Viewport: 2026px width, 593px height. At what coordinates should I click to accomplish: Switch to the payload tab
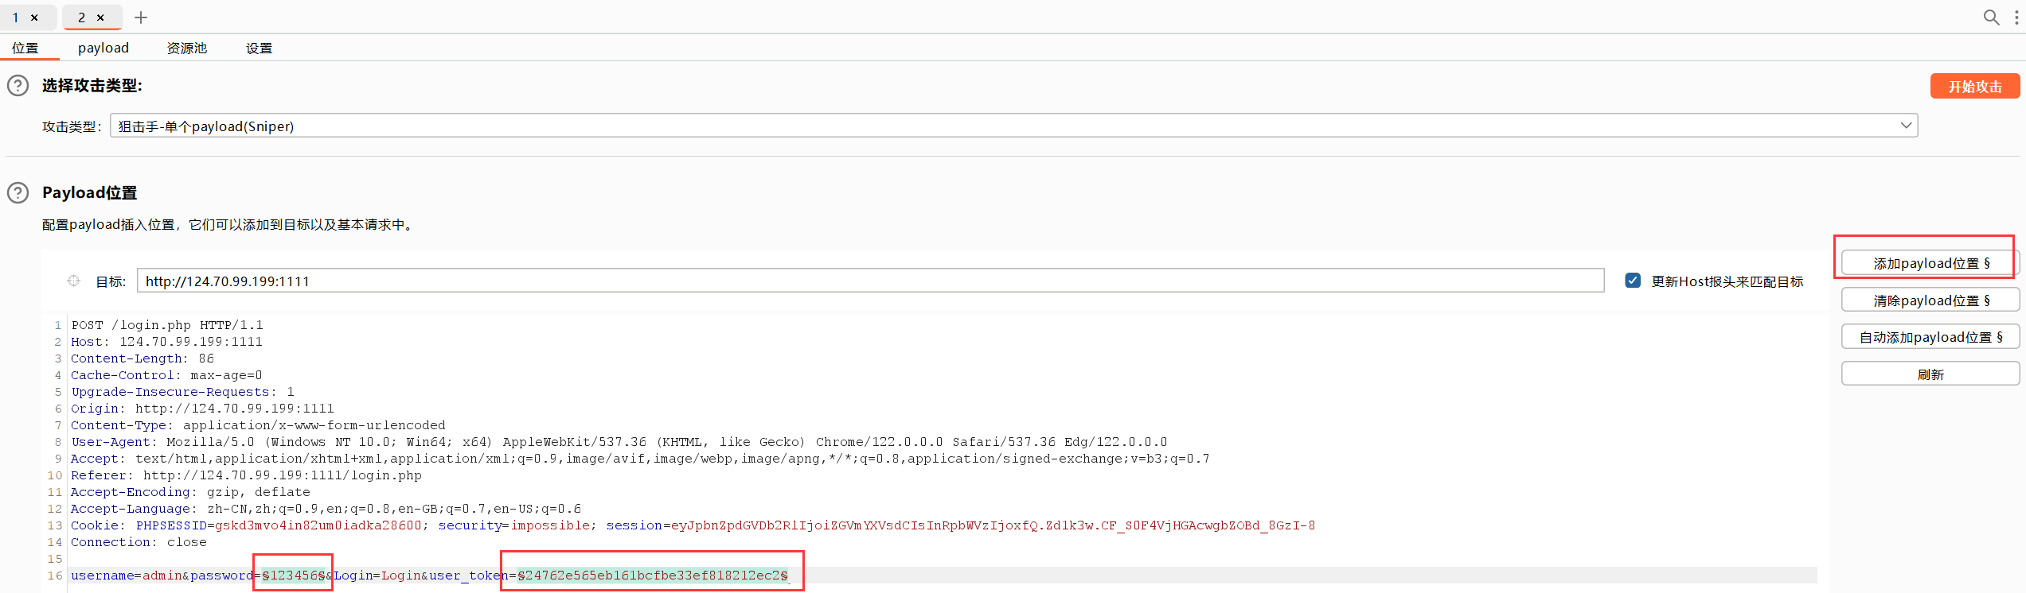click(x=103, y=48)
